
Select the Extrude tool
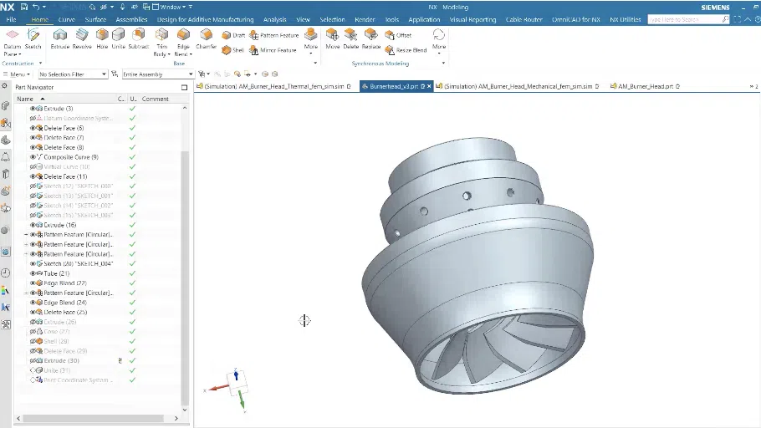point(60,38)
